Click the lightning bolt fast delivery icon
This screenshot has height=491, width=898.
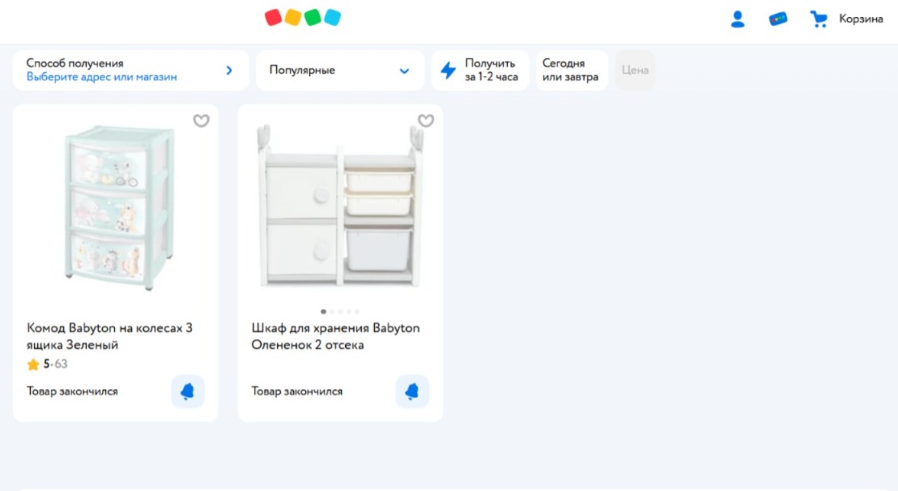(448, 70)
